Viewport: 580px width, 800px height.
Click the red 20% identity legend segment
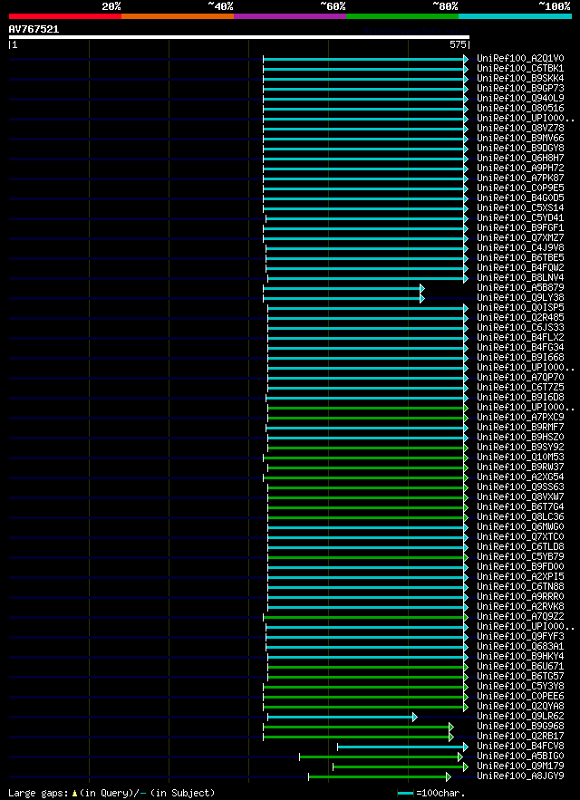tap(65, 16)
